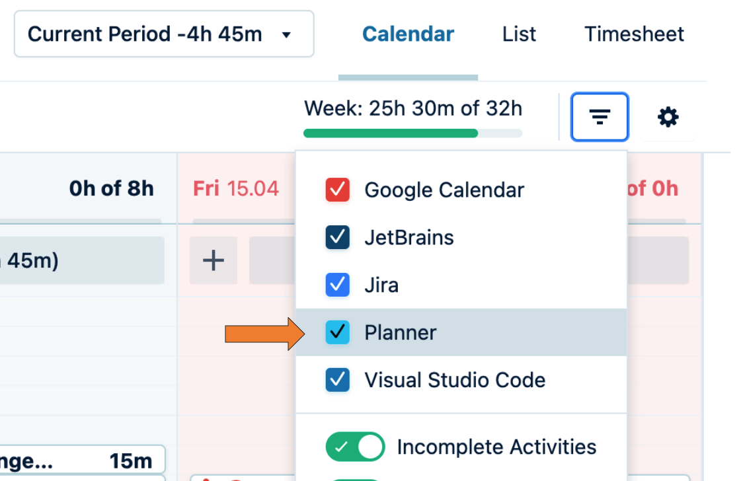Open the Timesheet tab
Screen dimensions: 739x481
pos(634,34)
